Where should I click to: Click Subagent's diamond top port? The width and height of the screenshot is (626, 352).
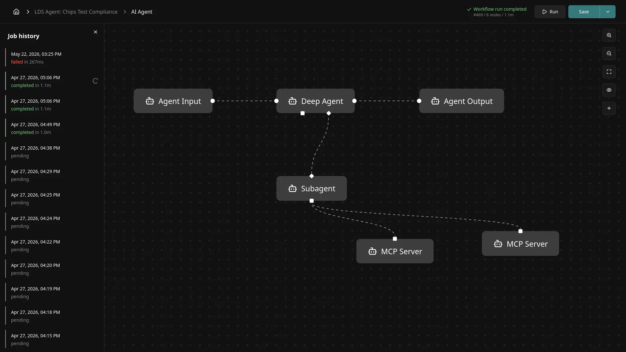tap(312, 176)
